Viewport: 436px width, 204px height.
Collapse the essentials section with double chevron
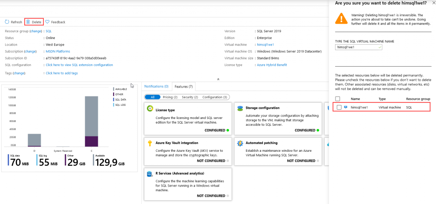(x=218, y=79)
